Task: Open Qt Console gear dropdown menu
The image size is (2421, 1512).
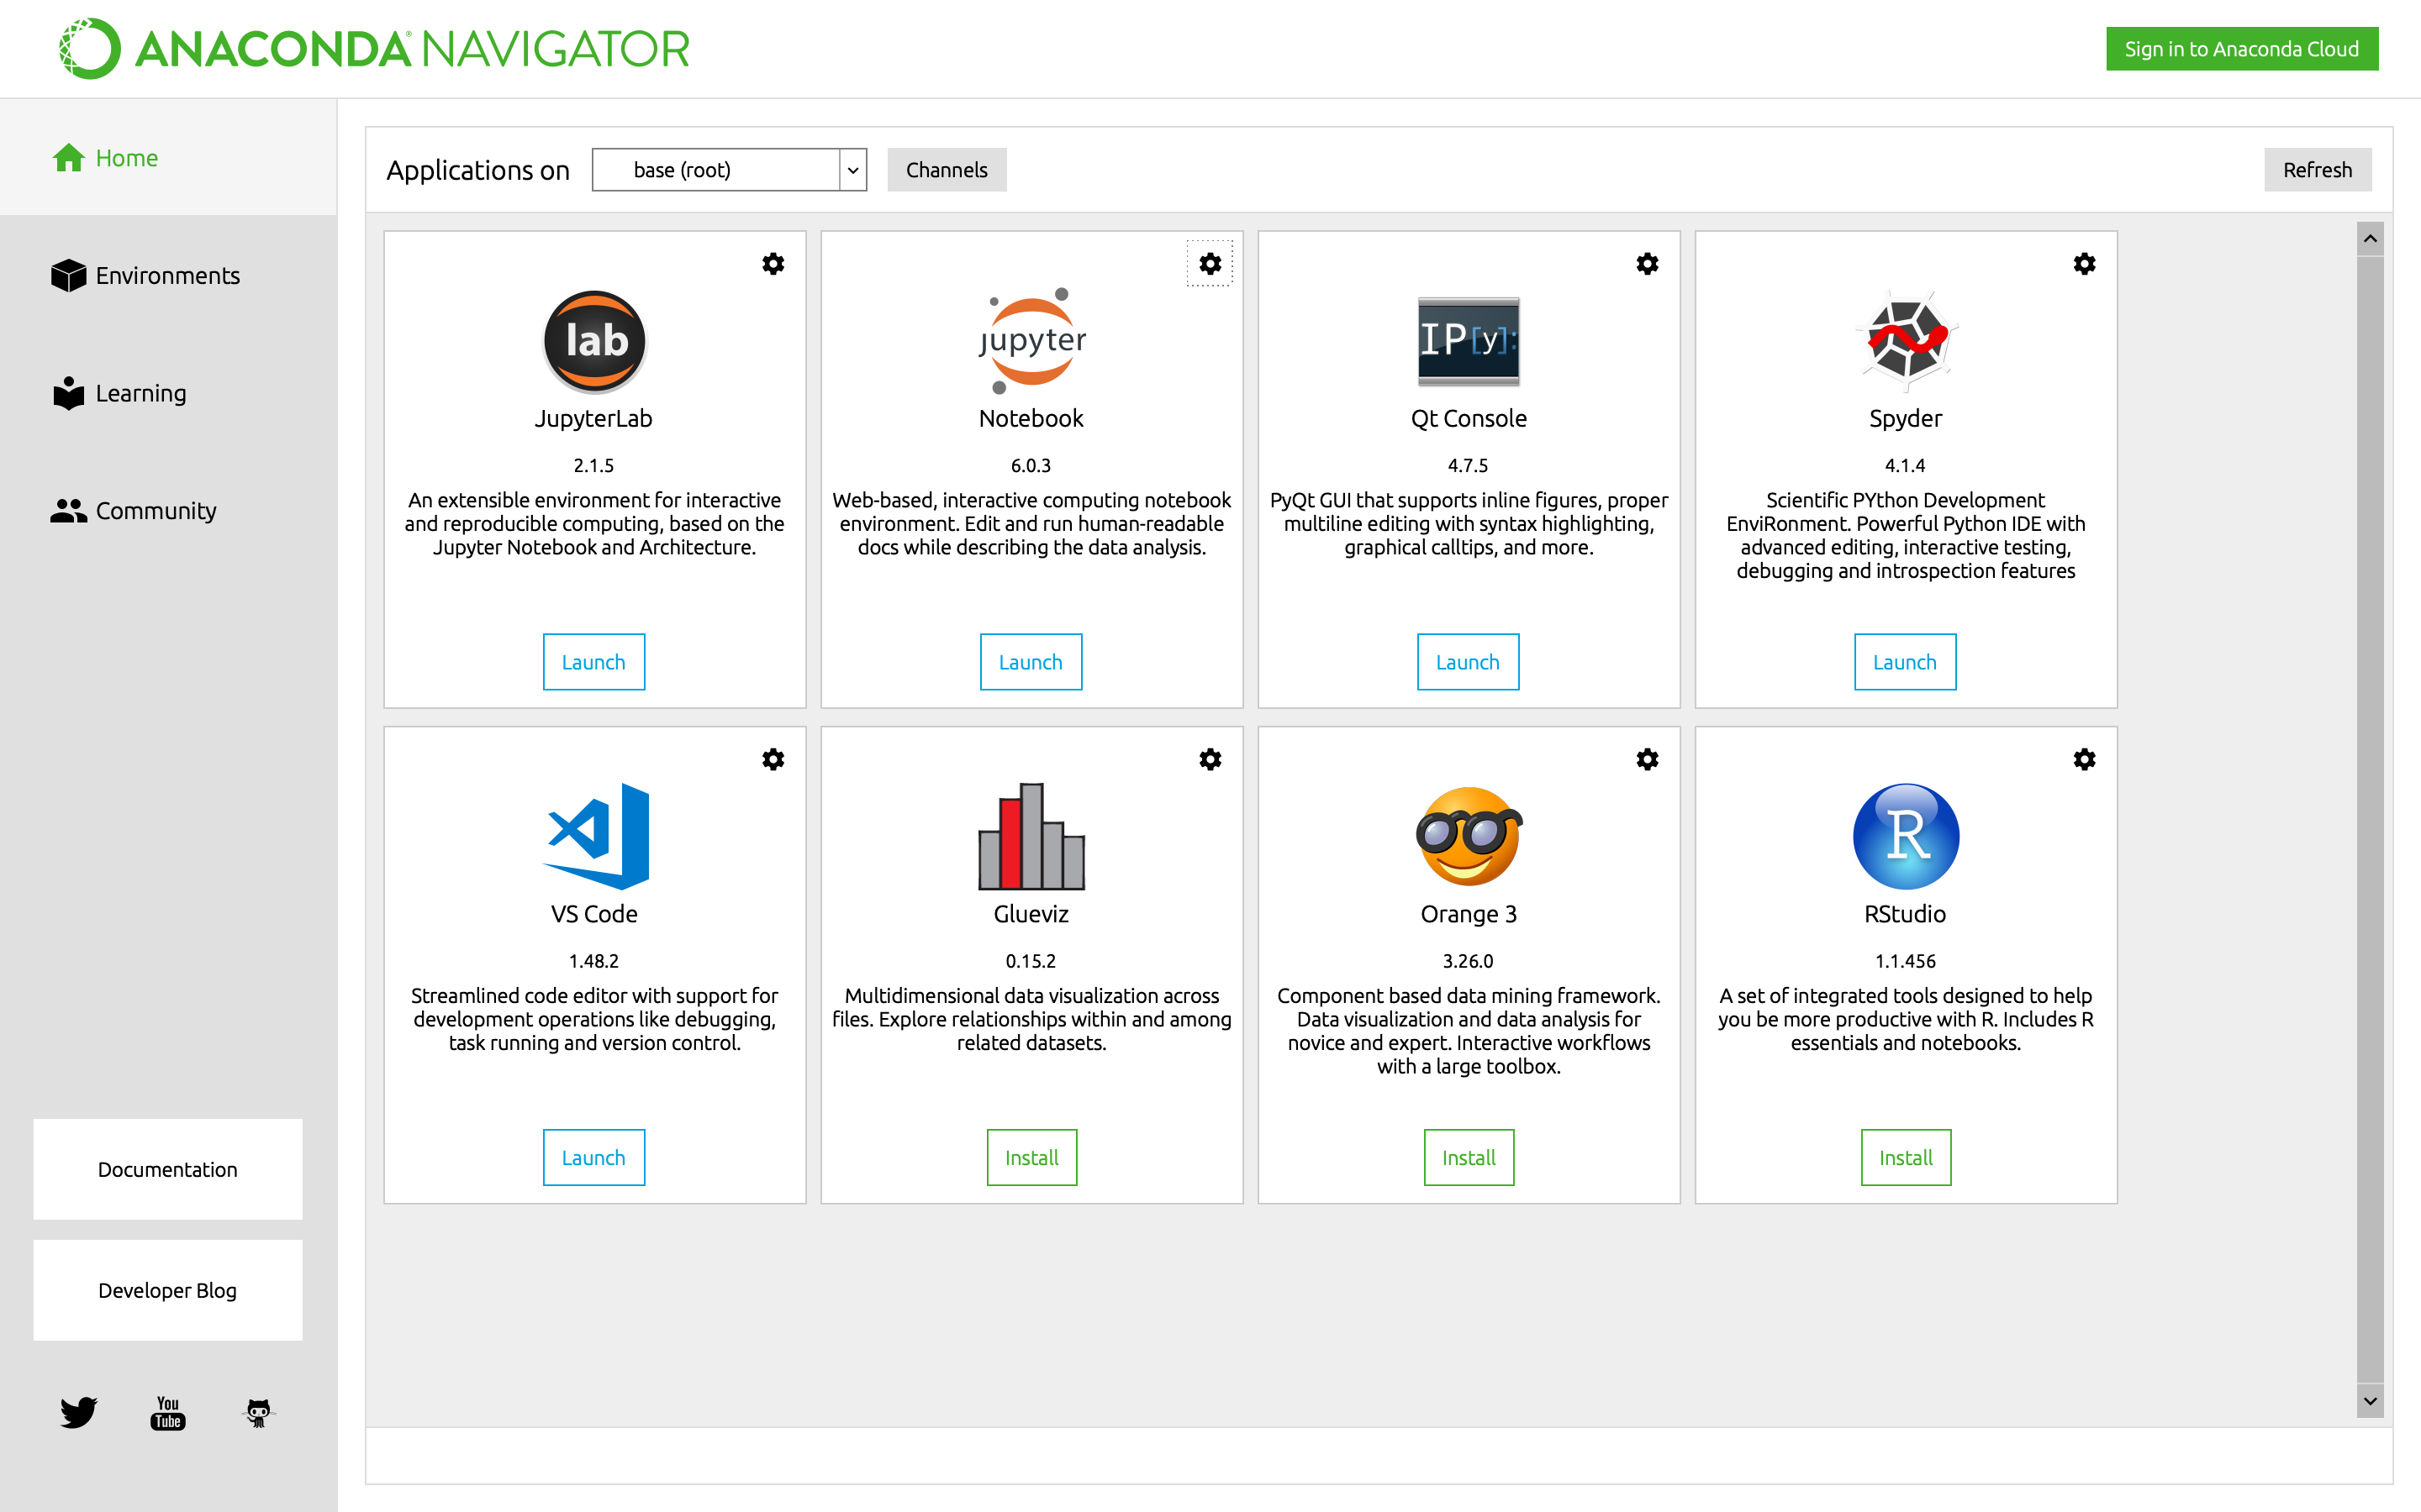Action: 1647,264
